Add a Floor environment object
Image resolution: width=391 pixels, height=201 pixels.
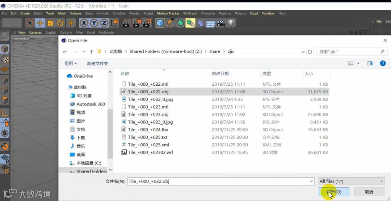pyautogui.click(x=211, y=23)
